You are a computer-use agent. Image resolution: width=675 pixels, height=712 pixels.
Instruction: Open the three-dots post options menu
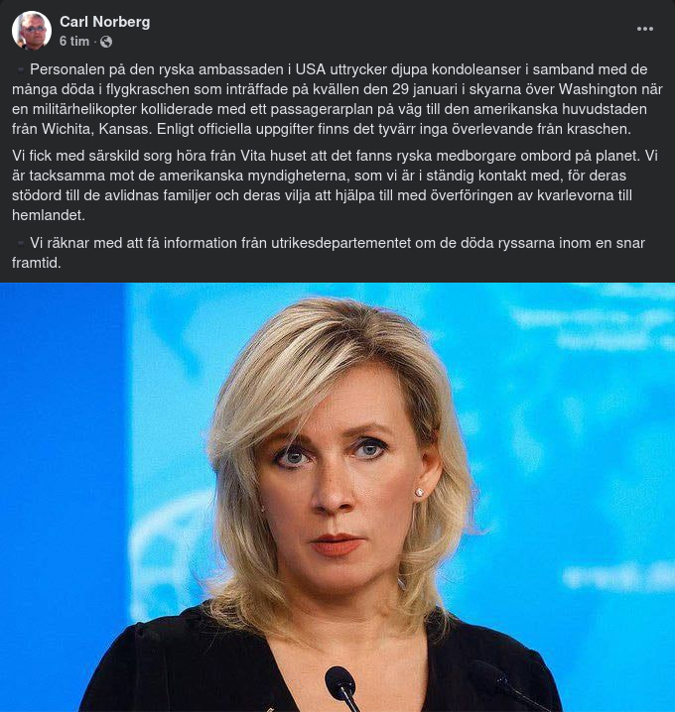click(644, 29)
